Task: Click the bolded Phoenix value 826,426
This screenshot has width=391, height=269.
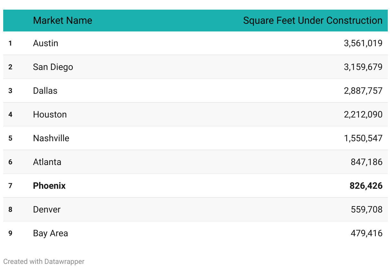Action: [366, 186]
